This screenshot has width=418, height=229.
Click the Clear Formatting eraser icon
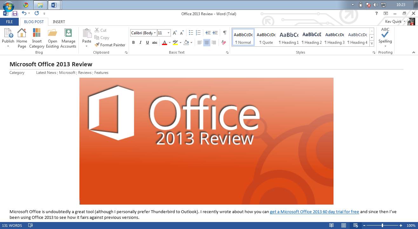224,43
